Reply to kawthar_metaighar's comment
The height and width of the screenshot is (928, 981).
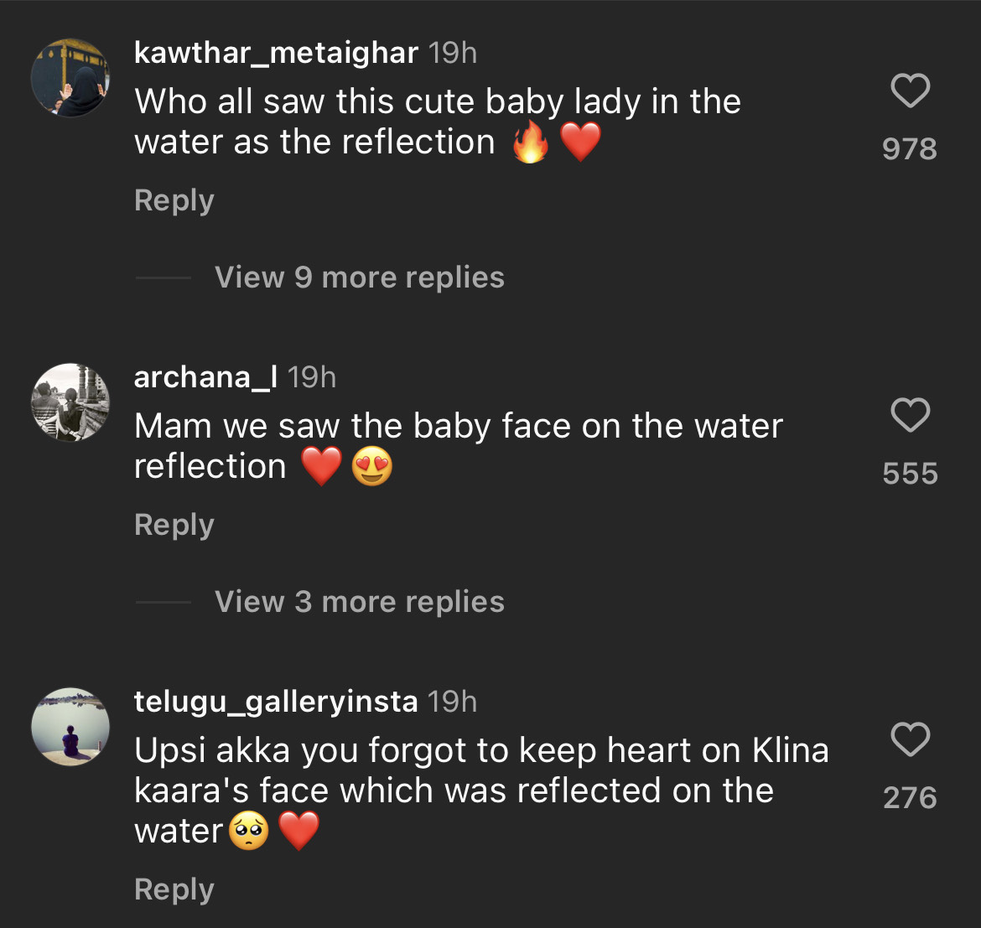pos(174,200)
